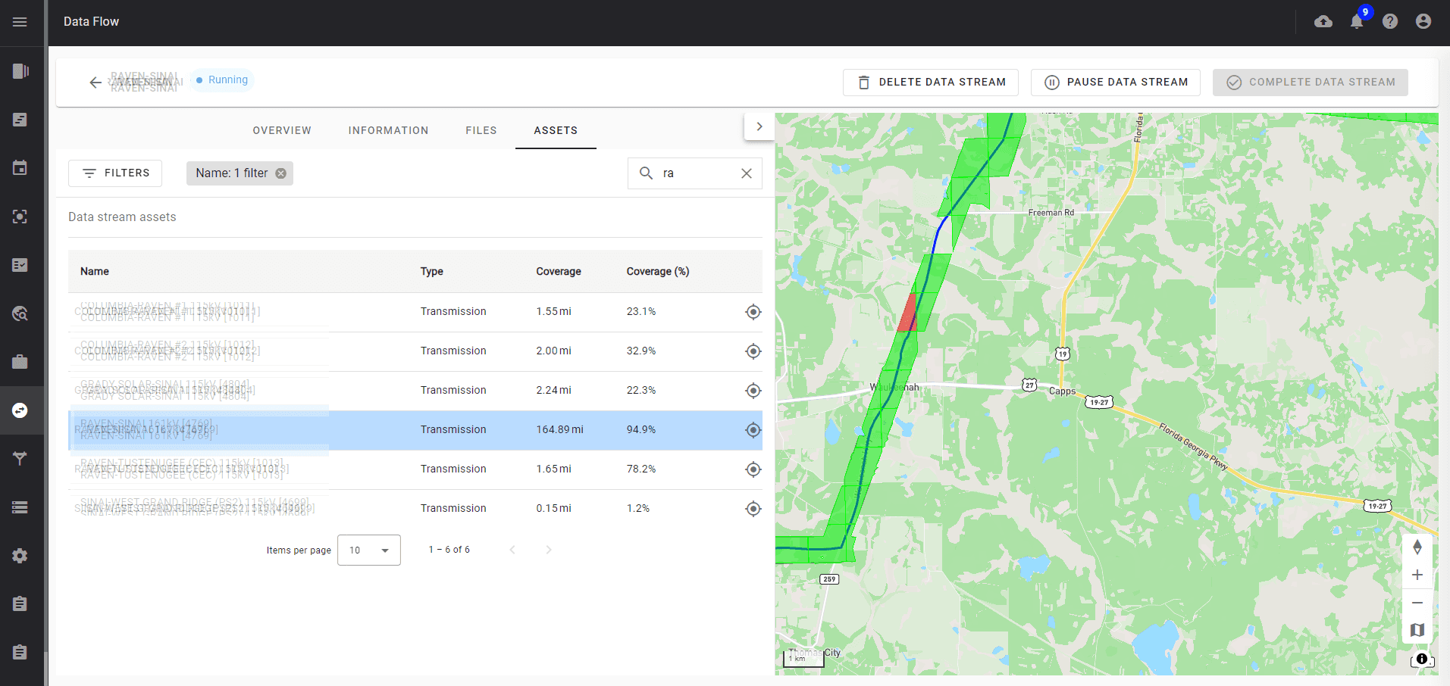Locate the 78.2% coverage asset on map

pyautogui.click(x=753, y=469)
